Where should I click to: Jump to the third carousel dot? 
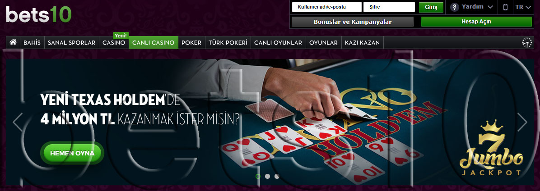click(x=277, y=176)
